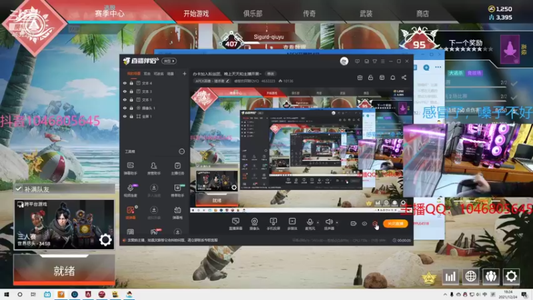Screen dimensions: 533x300
Task: Switch to game's 赛季中心 tab
Action: click(x=109, y=13)
